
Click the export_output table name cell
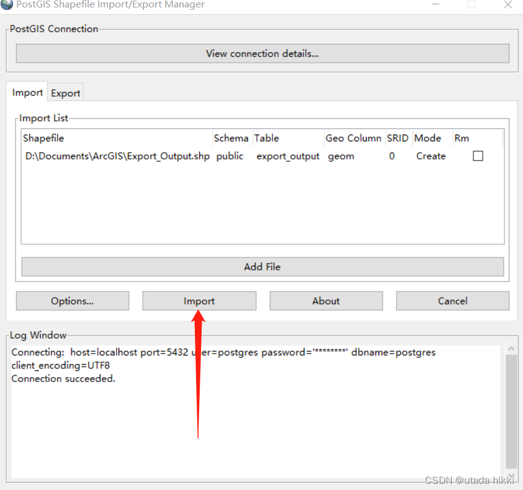point(288,156)
